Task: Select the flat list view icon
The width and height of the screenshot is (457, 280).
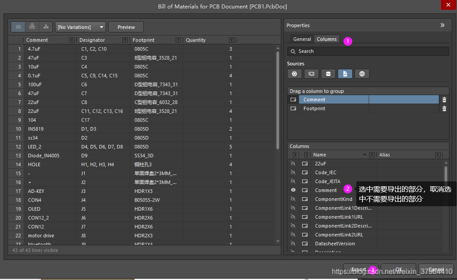Action: pos(18,27)
